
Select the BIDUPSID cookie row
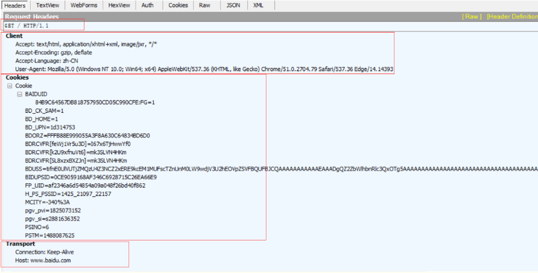pos(91,177)
